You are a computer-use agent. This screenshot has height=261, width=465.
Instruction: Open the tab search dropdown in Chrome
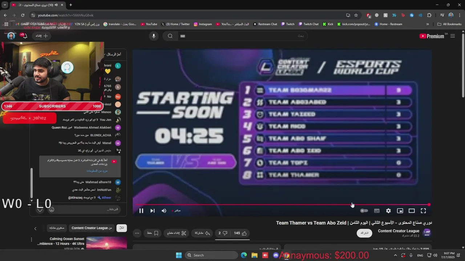point(5,5)
